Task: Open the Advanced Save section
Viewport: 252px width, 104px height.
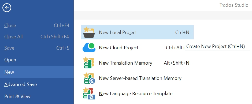Action: (x=37, y=84)
